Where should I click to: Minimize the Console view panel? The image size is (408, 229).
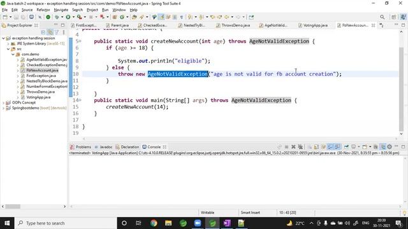coord(397,147)
